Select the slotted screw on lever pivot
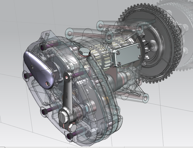 coord(63,117)
